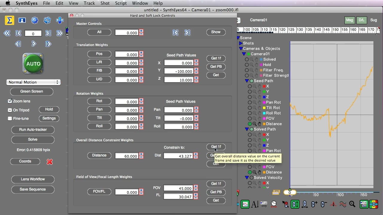The height and width of the screenshot is (215, 383).
Task: Click the timeline current frame marker
Action: tap(290, 193)
